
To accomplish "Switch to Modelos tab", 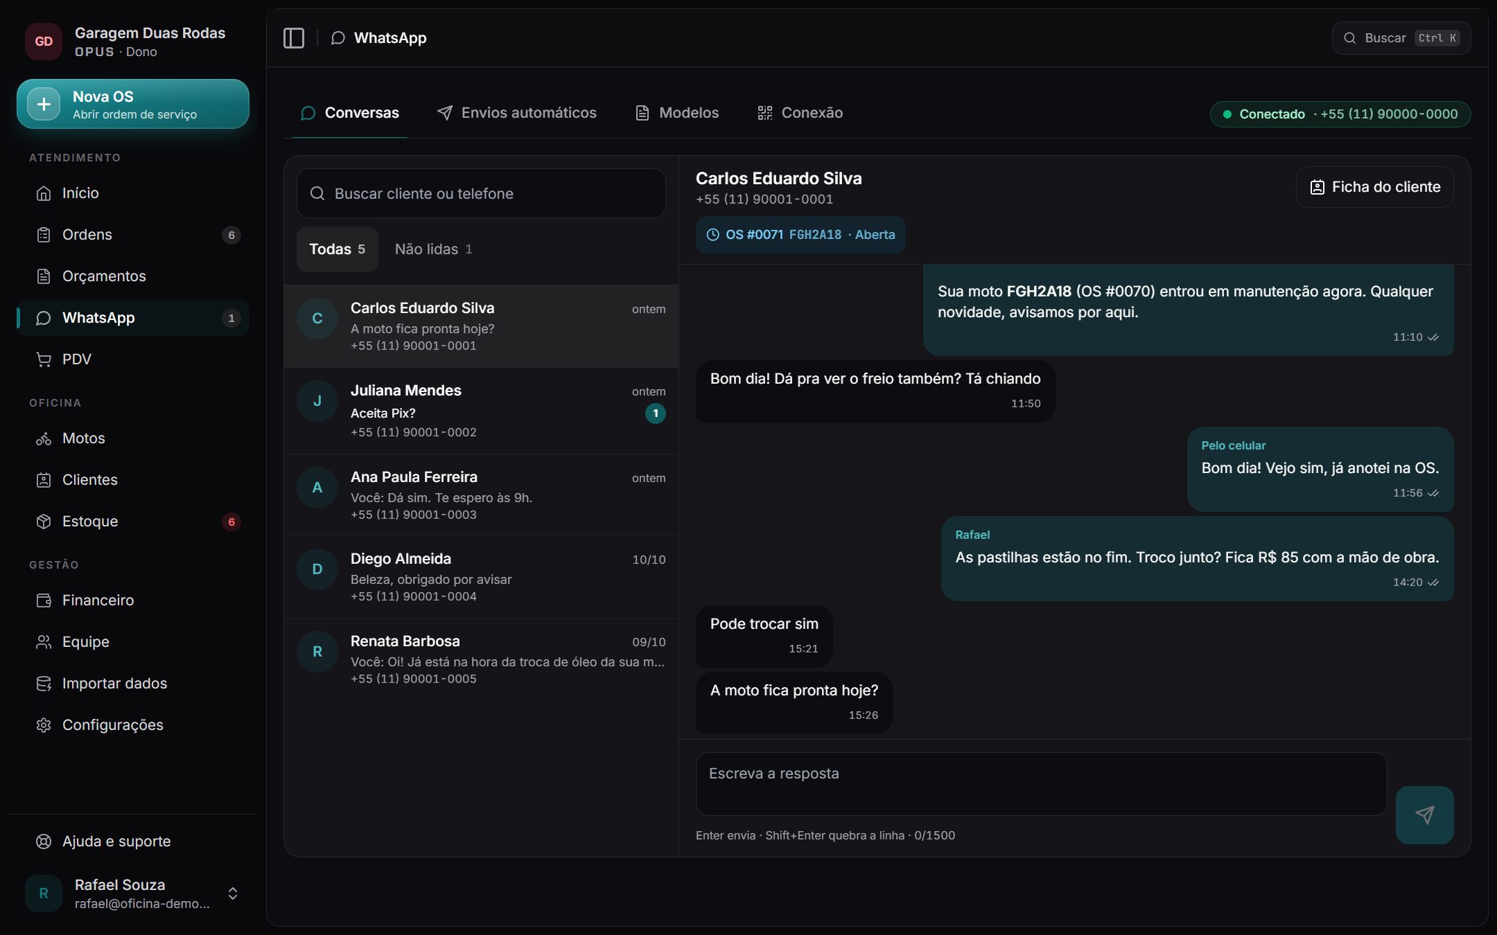I will click(x=677, y=113).
